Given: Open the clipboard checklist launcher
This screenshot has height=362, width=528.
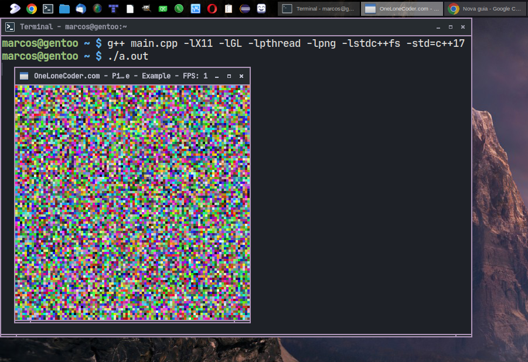Looking at the screenshot, I should pos(229,8).
